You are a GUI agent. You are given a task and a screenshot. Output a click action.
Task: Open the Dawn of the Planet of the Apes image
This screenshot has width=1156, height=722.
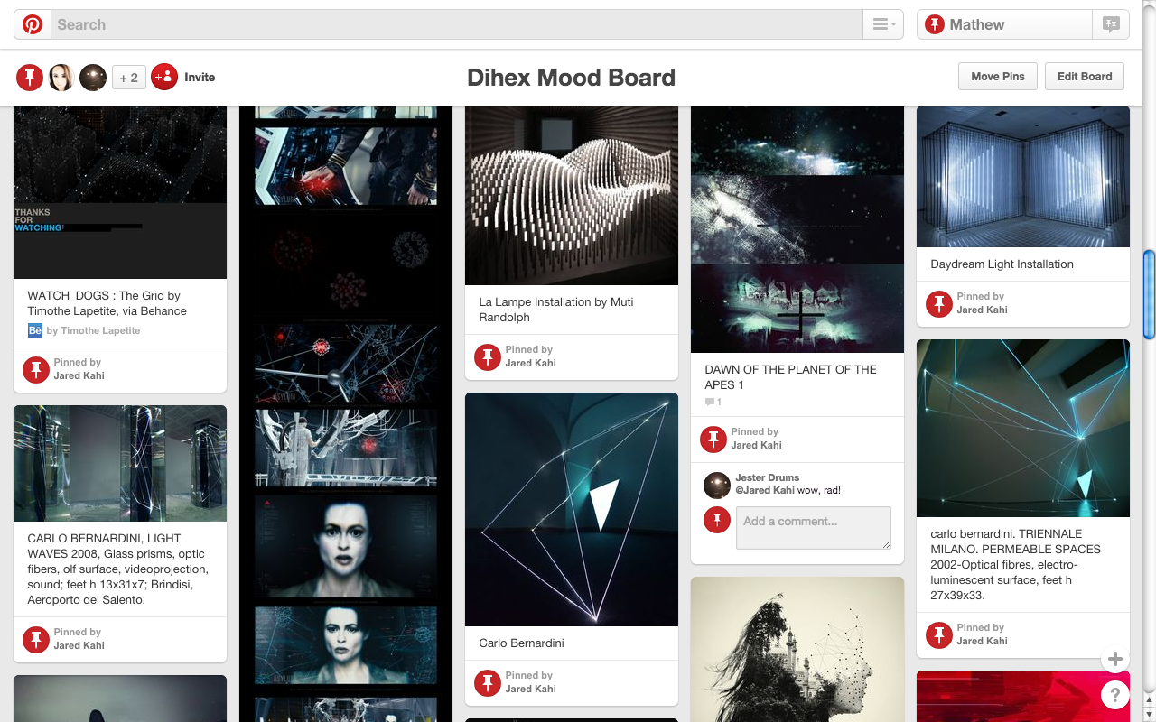point(797,229)
